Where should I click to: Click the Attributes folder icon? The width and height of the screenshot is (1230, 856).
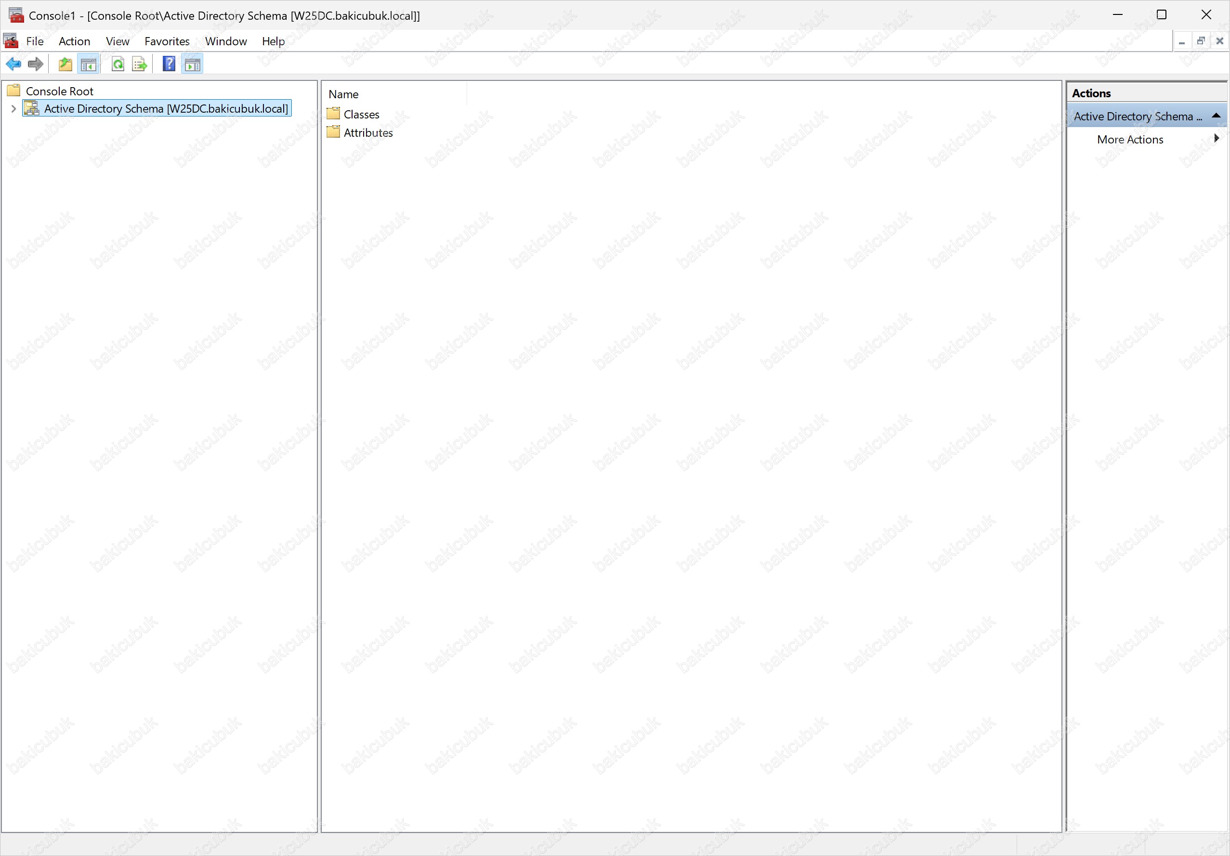tap(333, 132)
